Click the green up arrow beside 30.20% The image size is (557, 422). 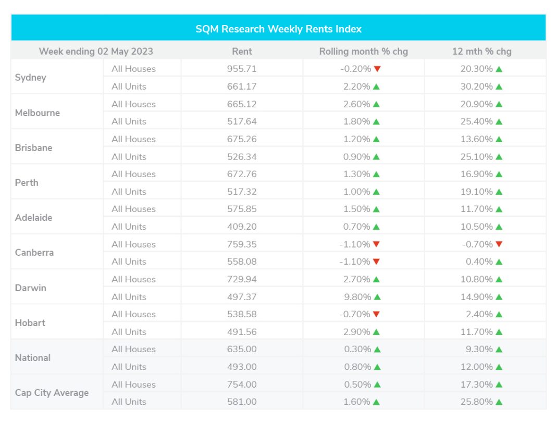coord(499,86)
